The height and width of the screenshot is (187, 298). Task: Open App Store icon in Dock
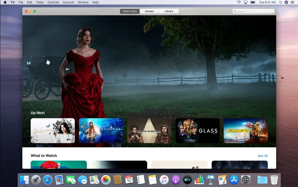click(234, 180)
